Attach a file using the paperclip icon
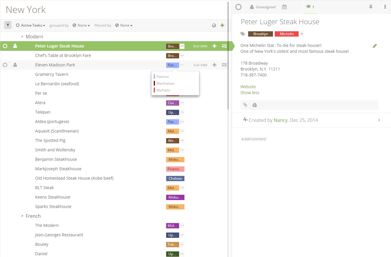This screenshot has width=391, height=257. tap(245, 105)
